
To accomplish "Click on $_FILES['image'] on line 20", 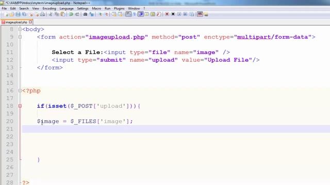I will [x=100, y=121].
